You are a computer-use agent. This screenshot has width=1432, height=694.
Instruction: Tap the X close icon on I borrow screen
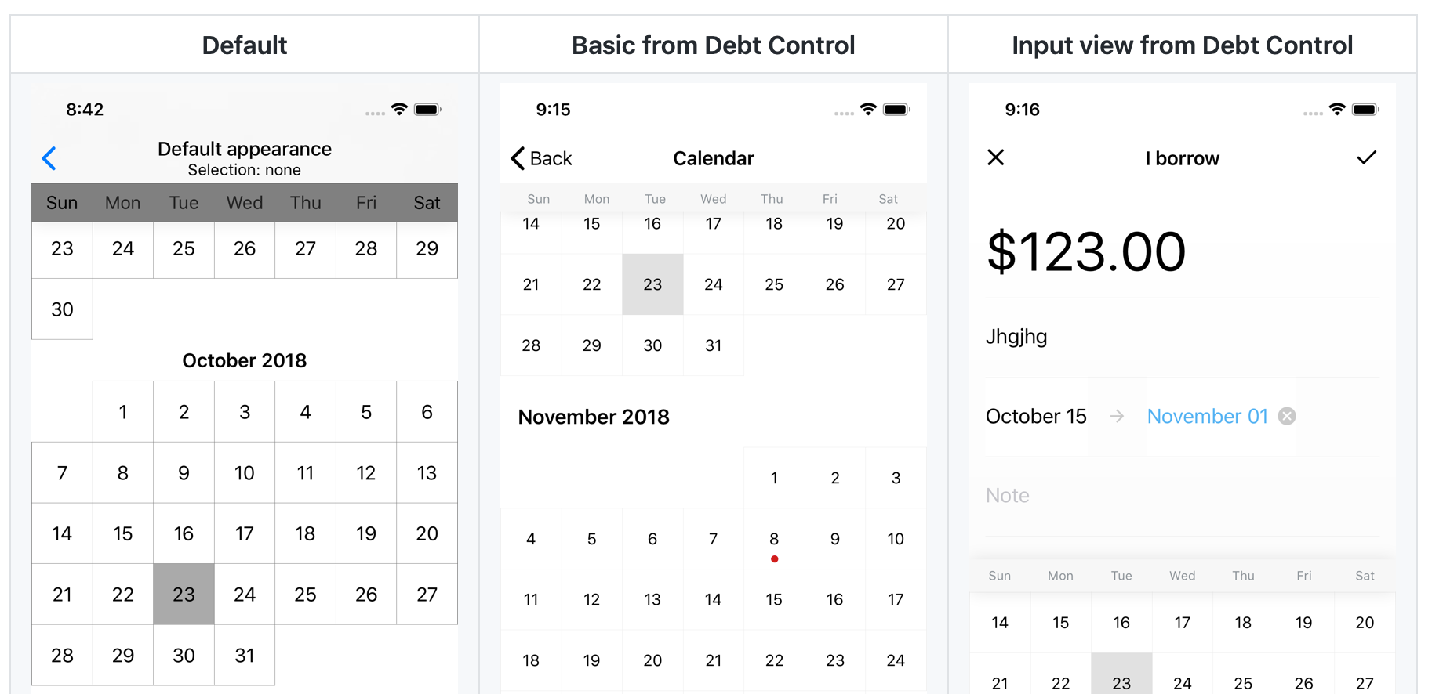[995, 157]
